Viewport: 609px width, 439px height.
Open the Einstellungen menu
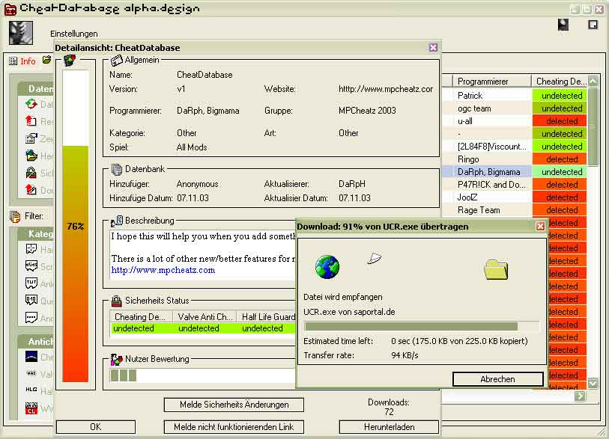[74, 34]
